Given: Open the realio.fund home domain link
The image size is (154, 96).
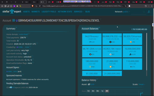Looking at the screenshot, I should (23, 34).
